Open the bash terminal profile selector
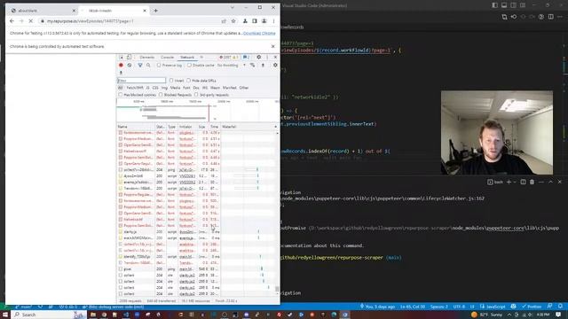The width and height of the screenshot is (568, 319). (495, 182)
